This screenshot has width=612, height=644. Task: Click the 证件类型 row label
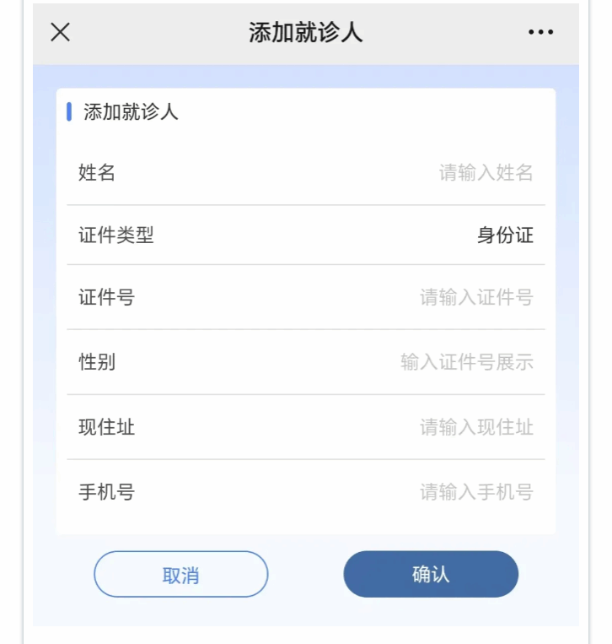[116, 235]
